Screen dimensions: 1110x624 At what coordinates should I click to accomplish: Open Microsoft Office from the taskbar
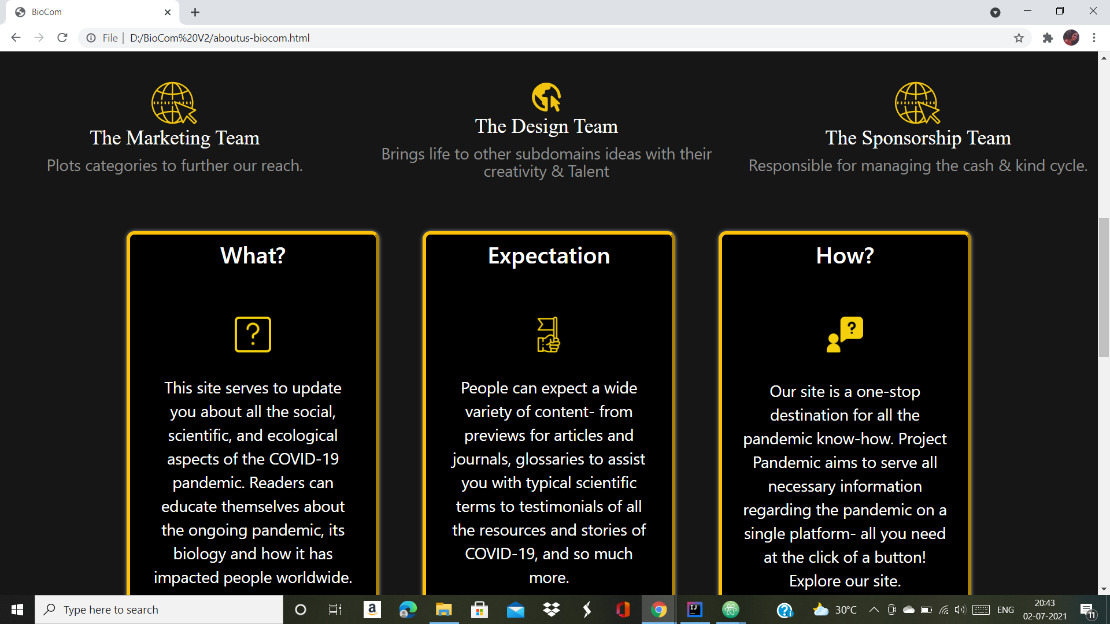tap(623, 610)
